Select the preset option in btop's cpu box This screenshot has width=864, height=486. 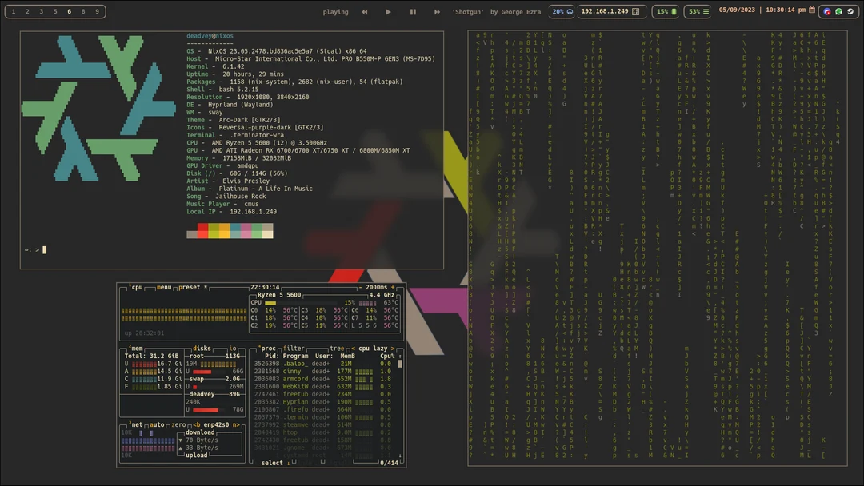point(190,288)
